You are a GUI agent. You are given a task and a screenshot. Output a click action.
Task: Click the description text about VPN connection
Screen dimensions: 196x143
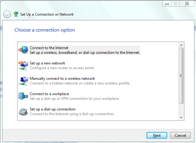point(74,99)
